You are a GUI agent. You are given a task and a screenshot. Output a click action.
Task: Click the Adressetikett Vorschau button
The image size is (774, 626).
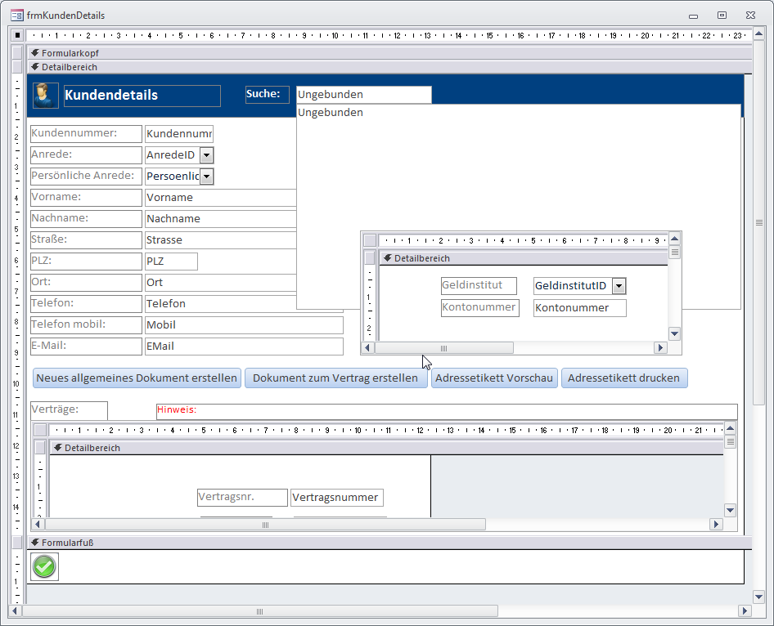pos(494,378)
